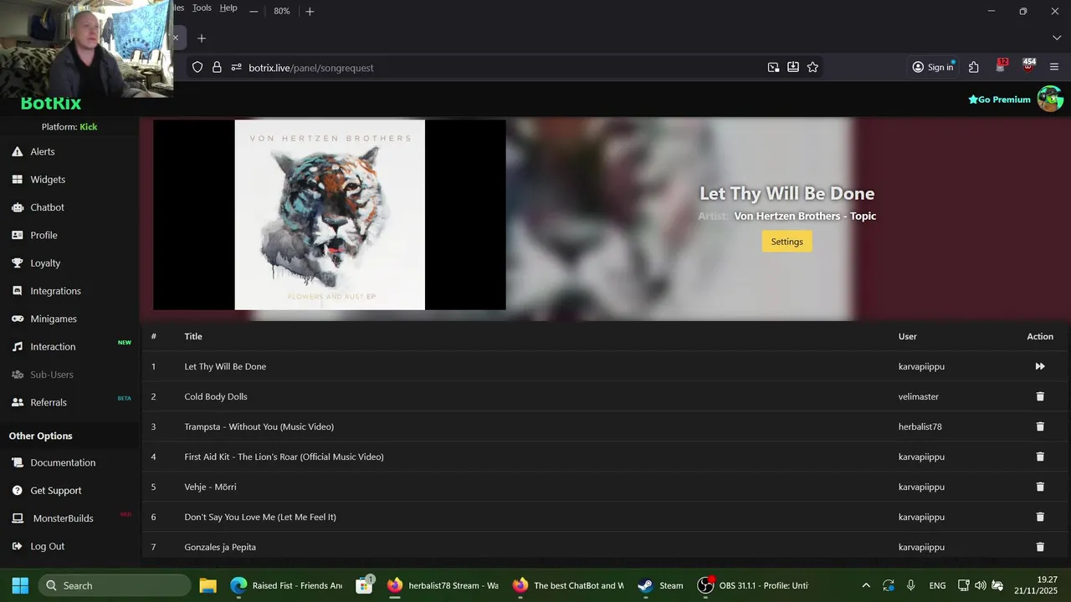Open the Tools menu
Image resolution: width=1071 pixels, height=602 pixels.
point(202,8)
